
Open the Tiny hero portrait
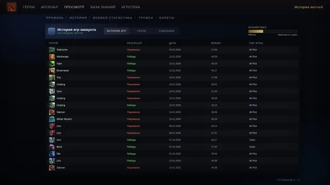click(x=52, y=78)
